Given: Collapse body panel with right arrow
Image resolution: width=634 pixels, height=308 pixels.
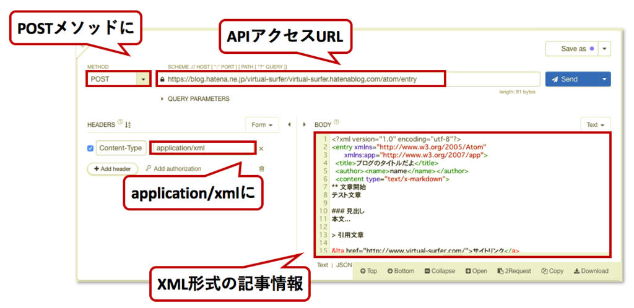Looking at the screenshot, I should (305, 125).
